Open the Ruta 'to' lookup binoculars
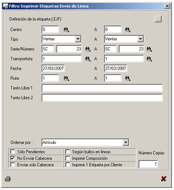174x190 pixels. [x=128, y=78]
